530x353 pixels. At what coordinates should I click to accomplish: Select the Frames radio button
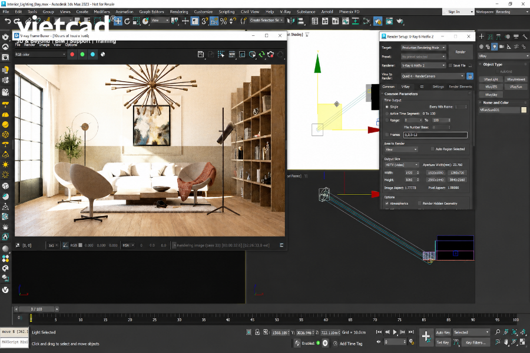(387, 135)
